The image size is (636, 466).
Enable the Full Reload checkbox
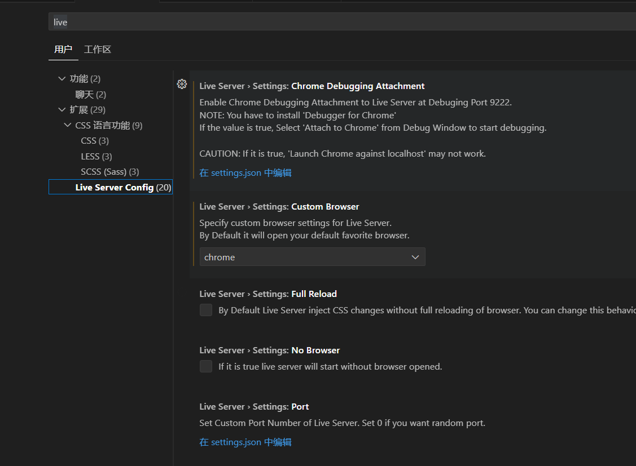click(x=206, y=310)
